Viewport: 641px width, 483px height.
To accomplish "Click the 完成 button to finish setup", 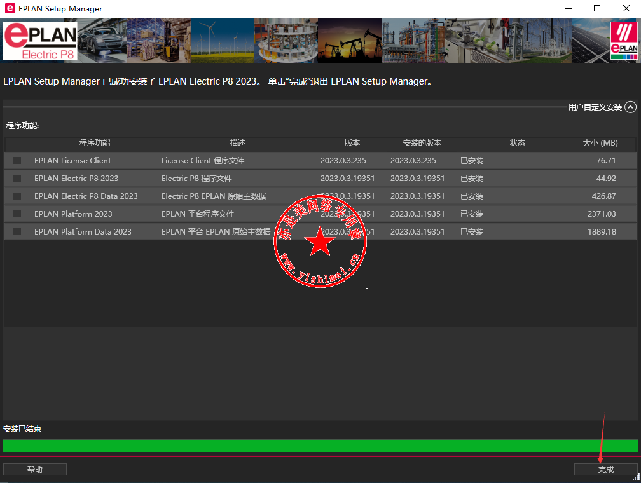I will pyautogui.click(x=605, y=469).
